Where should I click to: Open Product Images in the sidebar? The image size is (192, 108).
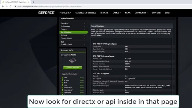66,38
